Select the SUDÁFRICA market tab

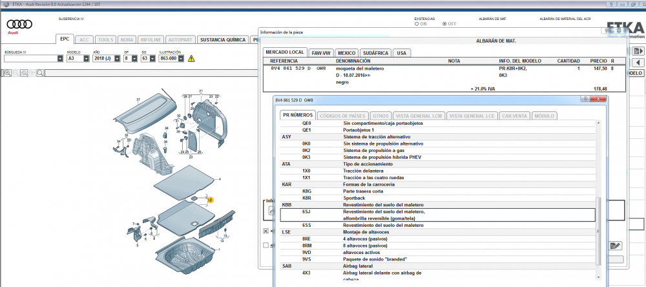375,53
